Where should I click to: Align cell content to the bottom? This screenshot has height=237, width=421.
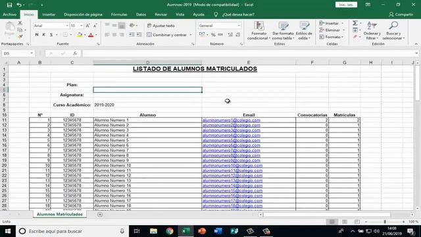point(122,26)
